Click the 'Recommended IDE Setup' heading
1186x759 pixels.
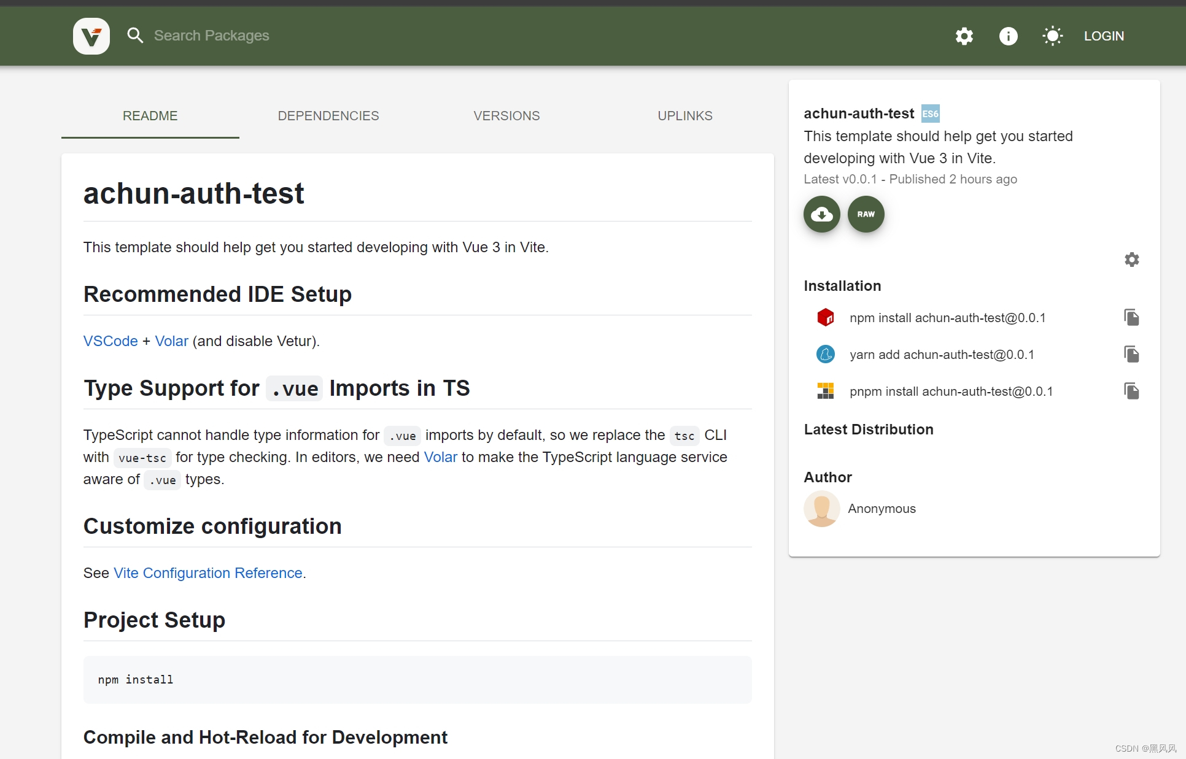coord(217,295)
